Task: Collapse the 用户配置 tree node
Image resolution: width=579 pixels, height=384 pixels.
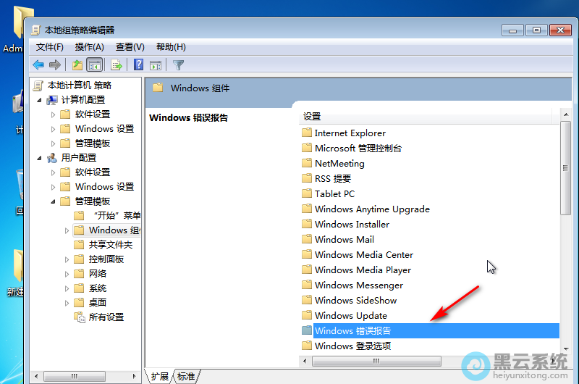Action: [39, 158]
